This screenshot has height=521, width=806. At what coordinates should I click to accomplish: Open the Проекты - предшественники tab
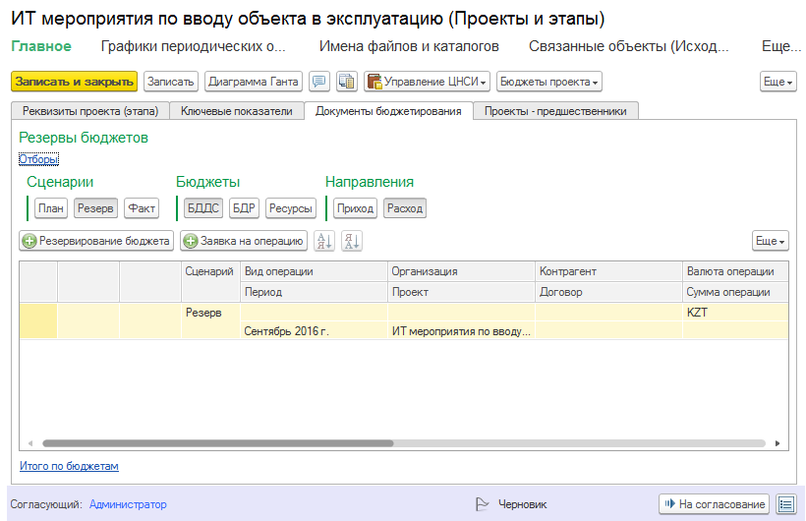[555, 111]
